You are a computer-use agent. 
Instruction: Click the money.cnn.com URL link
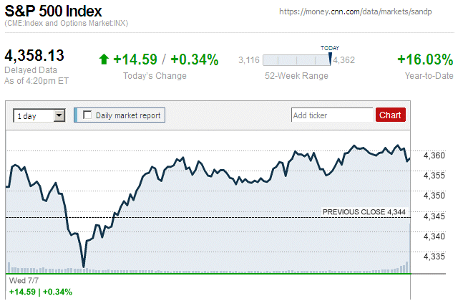coord(365,11)
